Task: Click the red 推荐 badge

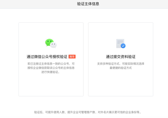Action: coord(72,57)
